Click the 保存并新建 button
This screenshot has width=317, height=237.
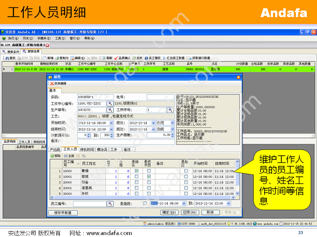(63, 212)
